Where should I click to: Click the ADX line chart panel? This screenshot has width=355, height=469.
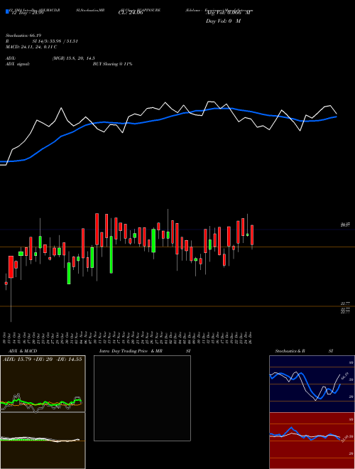pos(43,384)
